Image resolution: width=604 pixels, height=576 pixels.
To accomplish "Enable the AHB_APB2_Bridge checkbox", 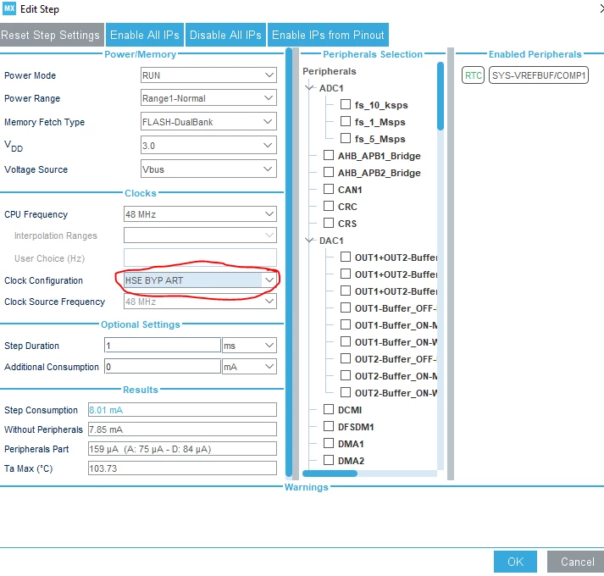I will (329, 172).
